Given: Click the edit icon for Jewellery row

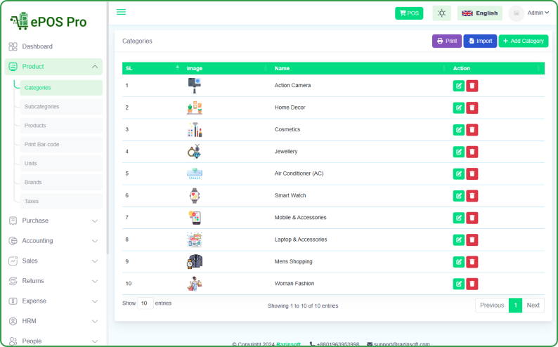Looking at the screenshot, I should coord(459,152).
